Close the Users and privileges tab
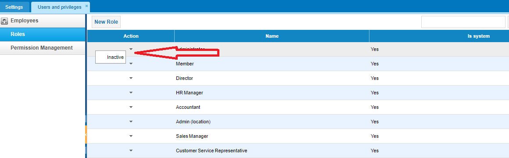 tap(86, 6)
